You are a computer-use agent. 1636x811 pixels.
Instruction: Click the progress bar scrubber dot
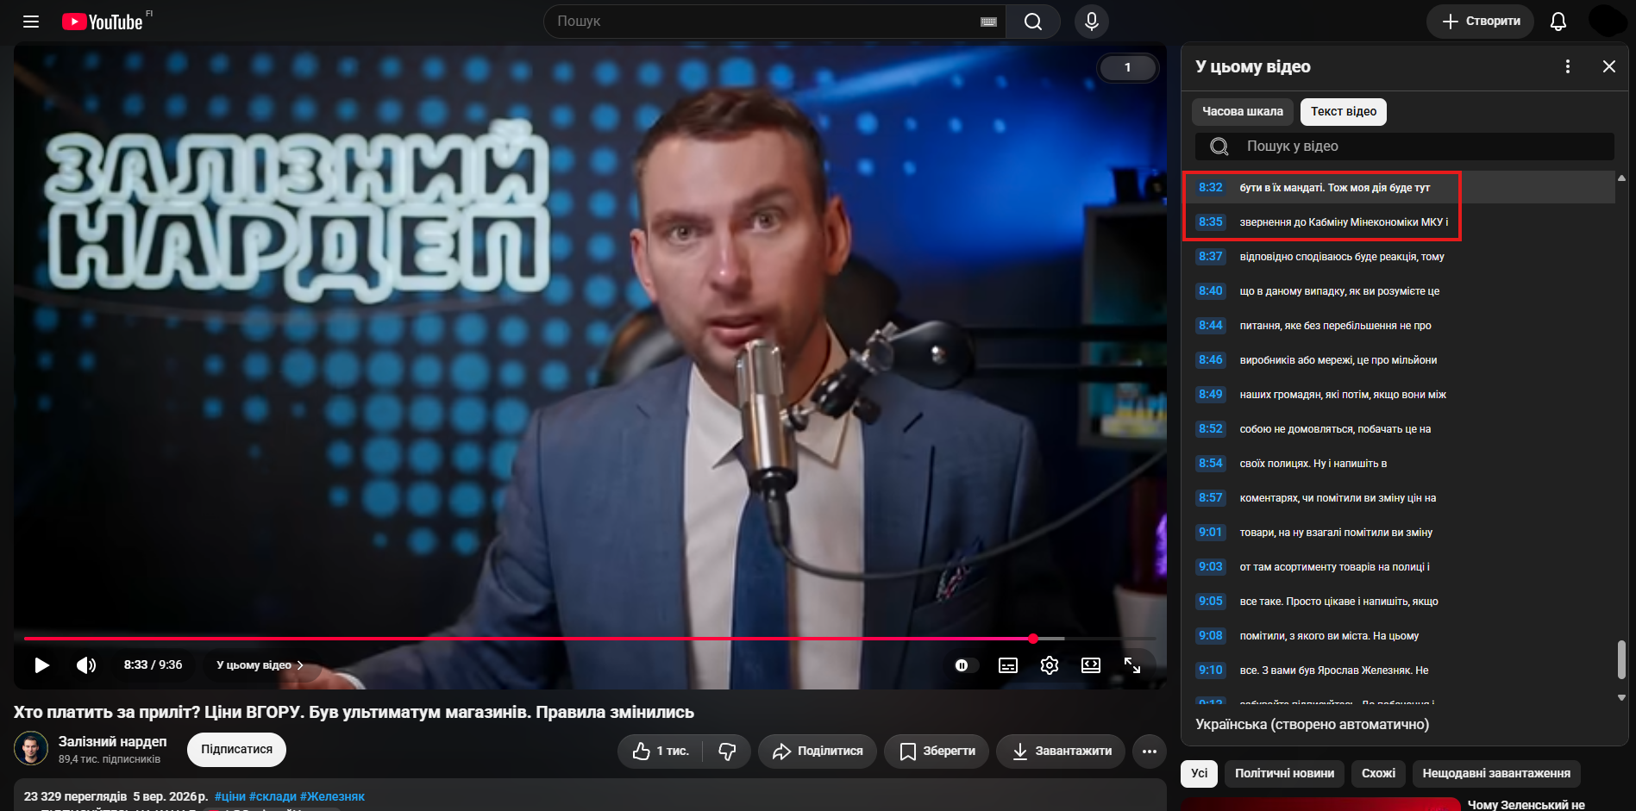point(1033,639)
